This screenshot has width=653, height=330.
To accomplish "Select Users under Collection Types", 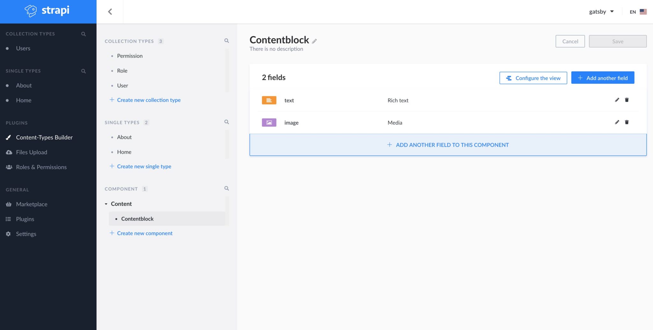I will coord(23,48).
